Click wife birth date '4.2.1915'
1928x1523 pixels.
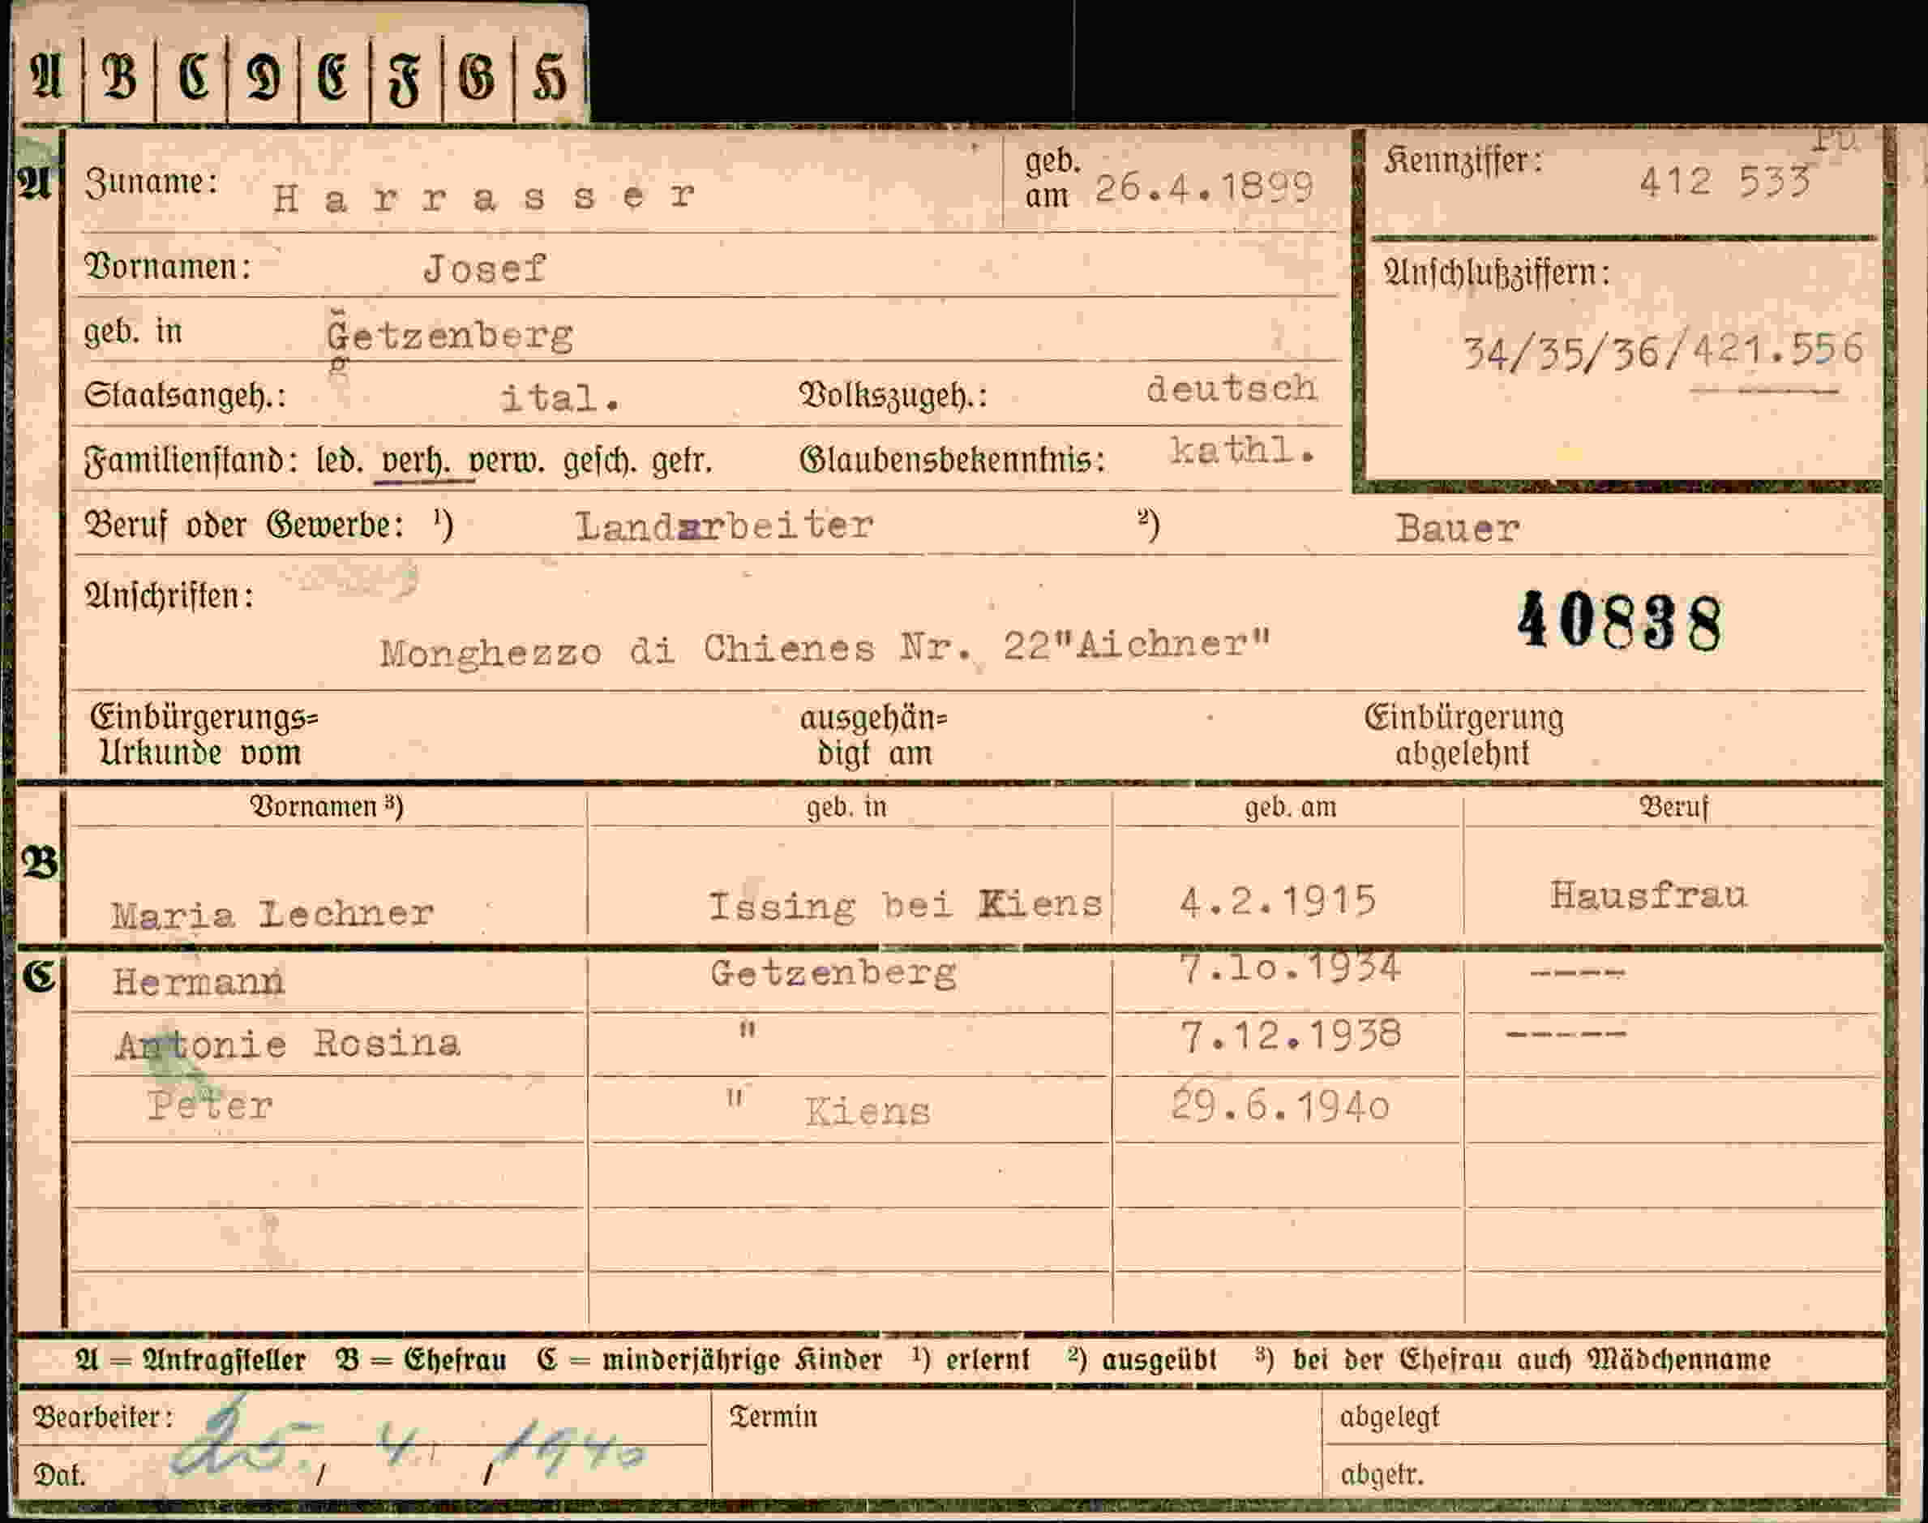coord(1279,902)
